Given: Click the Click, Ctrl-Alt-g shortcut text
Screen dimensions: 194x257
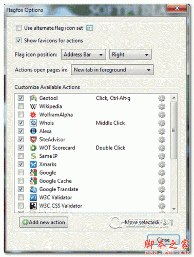Looking at the screenshot, I should click(113, 98).
